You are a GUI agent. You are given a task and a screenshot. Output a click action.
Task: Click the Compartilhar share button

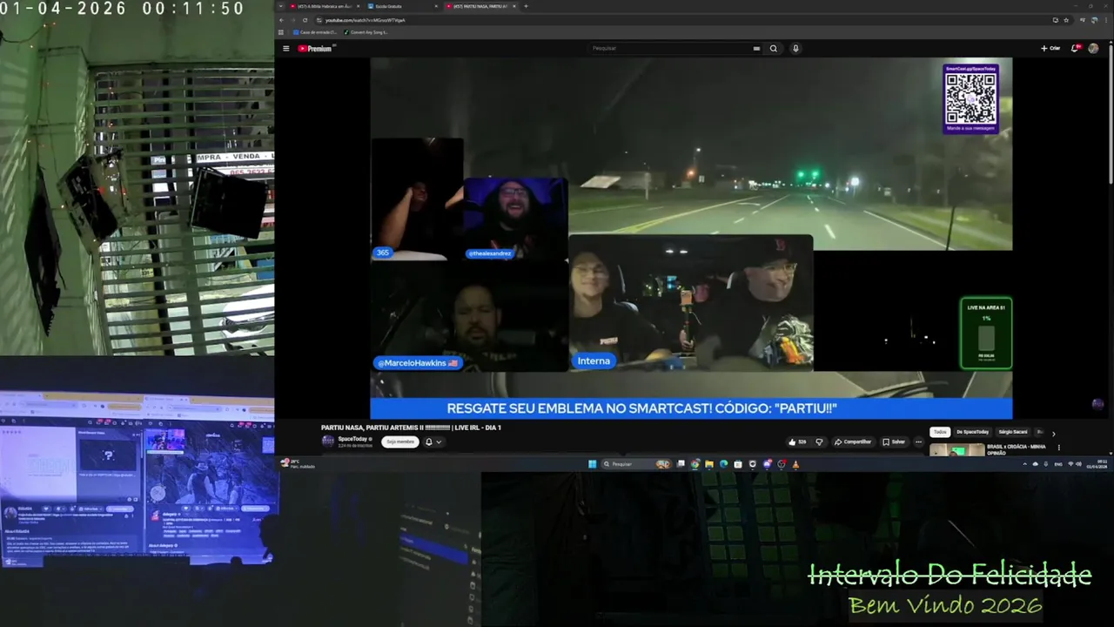click(x=853, y=442)
